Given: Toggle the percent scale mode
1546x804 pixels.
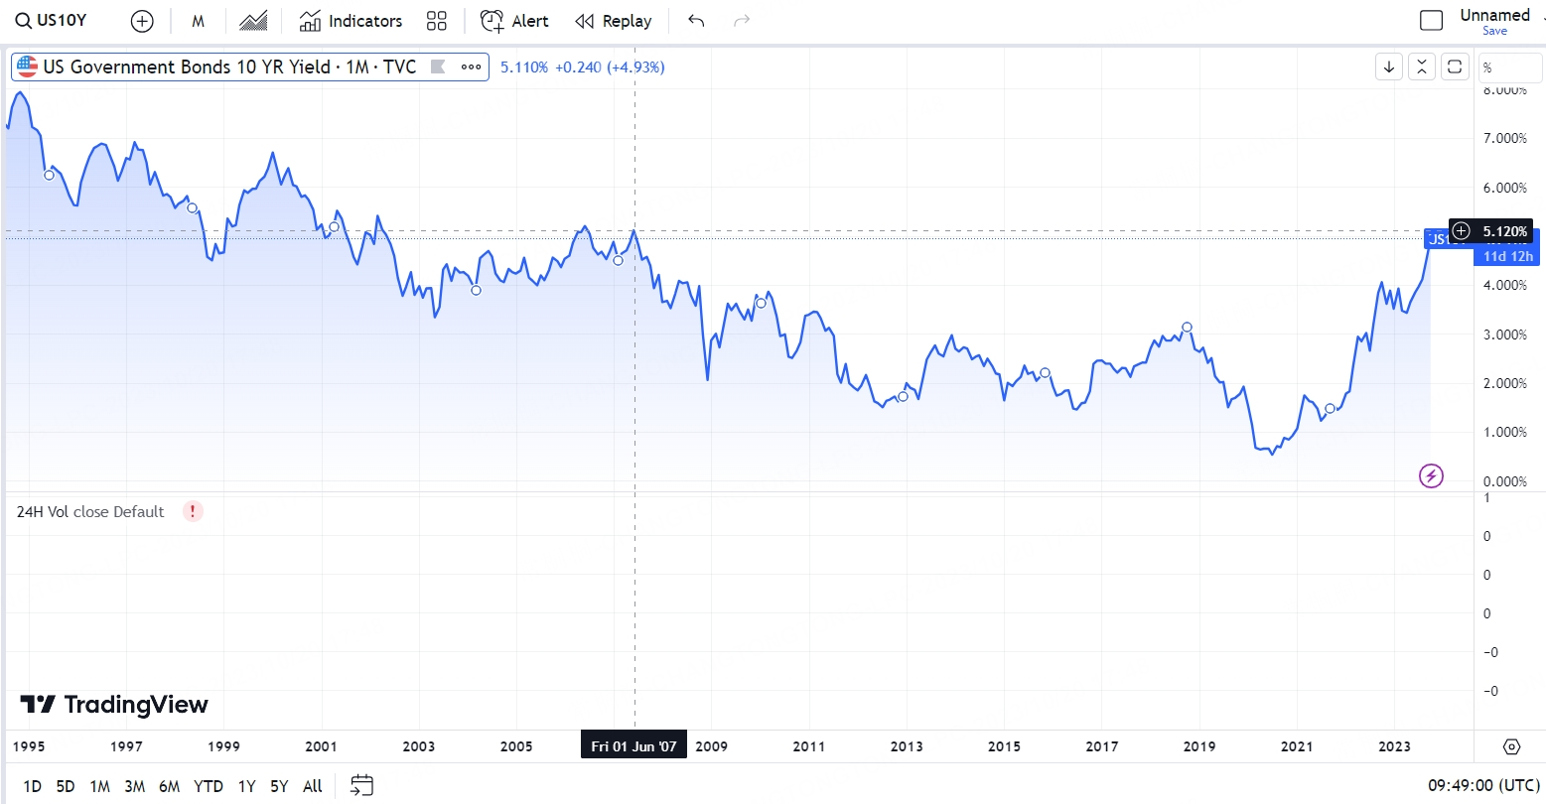Looking at the screenshot, I should (x=1487, y=67).
